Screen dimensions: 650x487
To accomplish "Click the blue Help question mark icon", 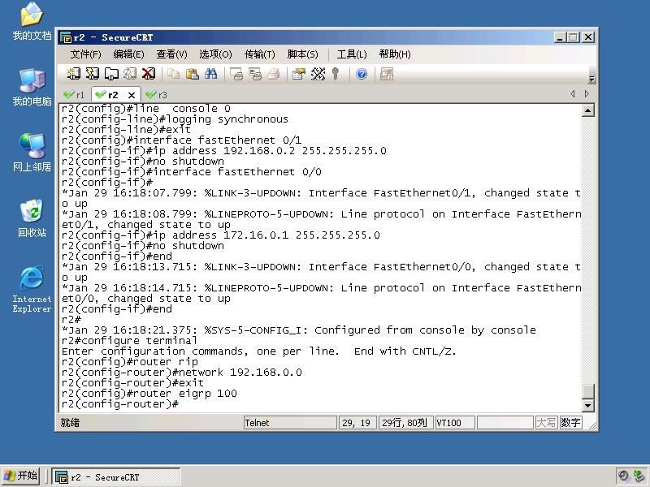I will point(362,74).
